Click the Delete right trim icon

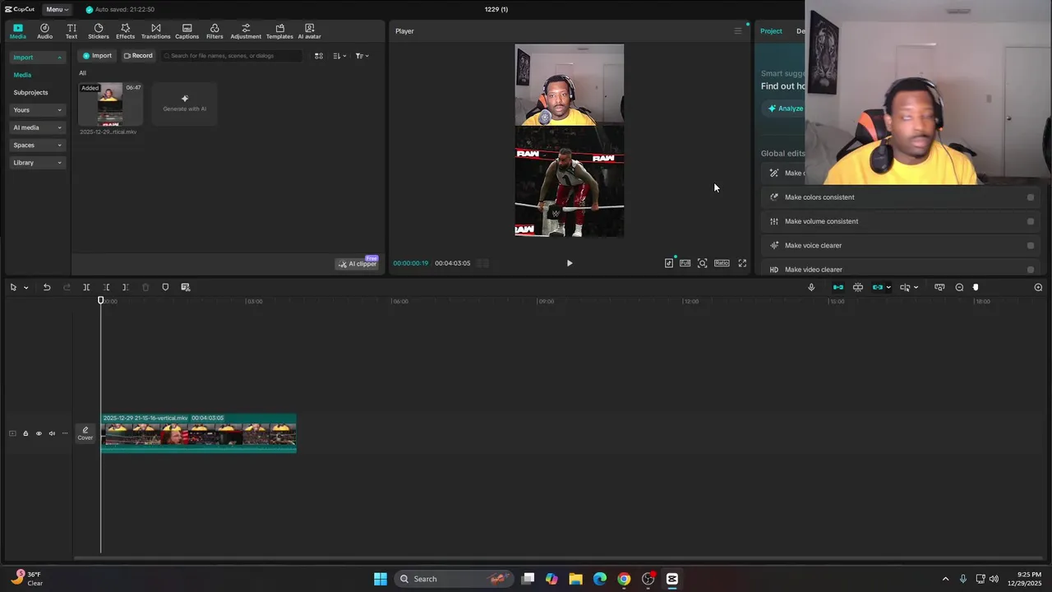[x=125, y=287]
